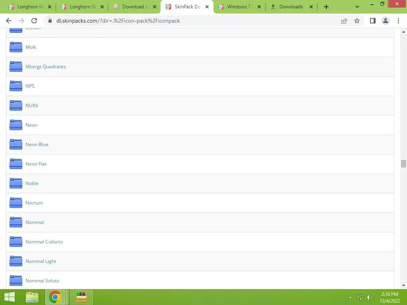Select the Nominal folder name
Screen dimensions: 407x305
(35, 222)
